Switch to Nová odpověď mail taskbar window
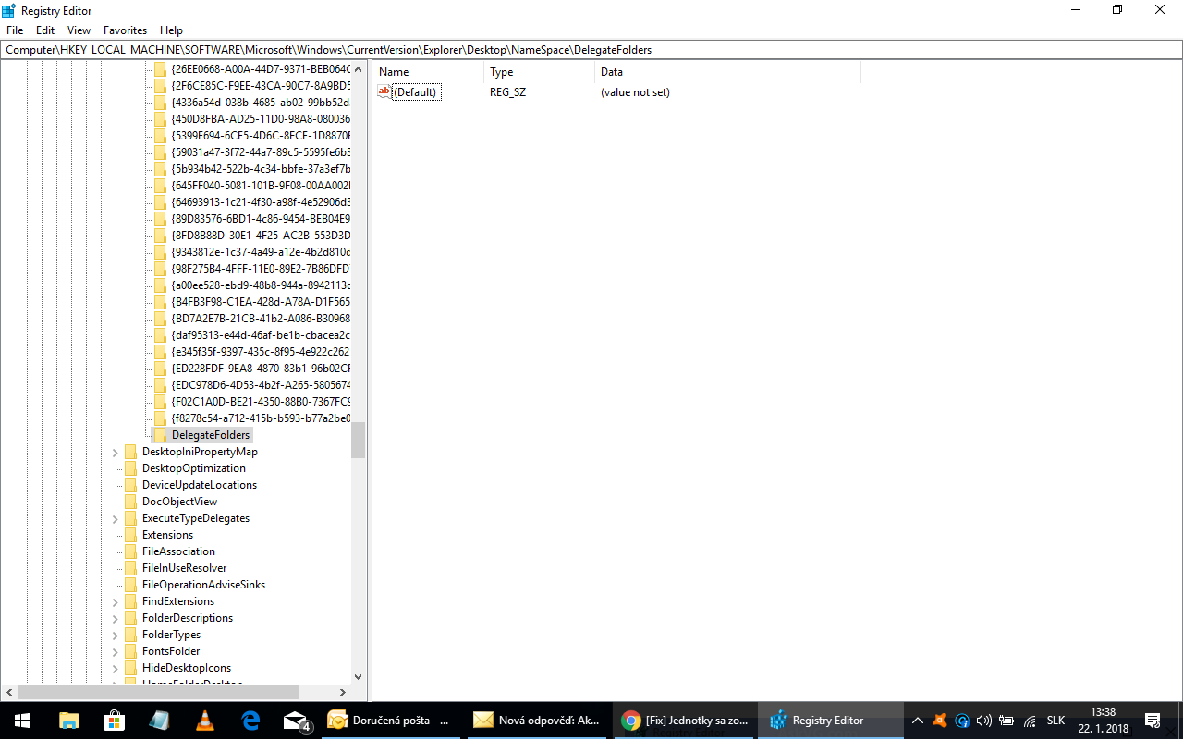Viewport: 1183px width, 739px height. (x=537, y=721)
